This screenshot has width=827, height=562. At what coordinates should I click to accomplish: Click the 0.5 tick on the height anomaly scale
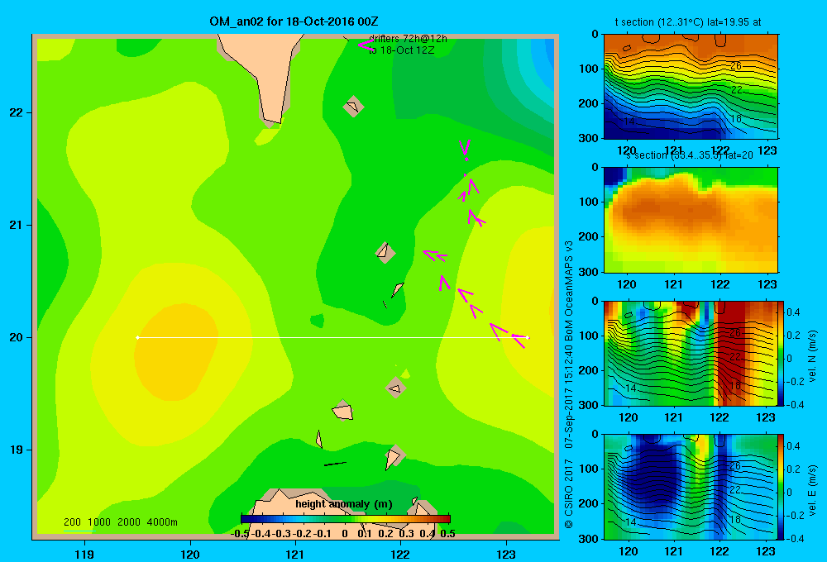click(447, 534)
